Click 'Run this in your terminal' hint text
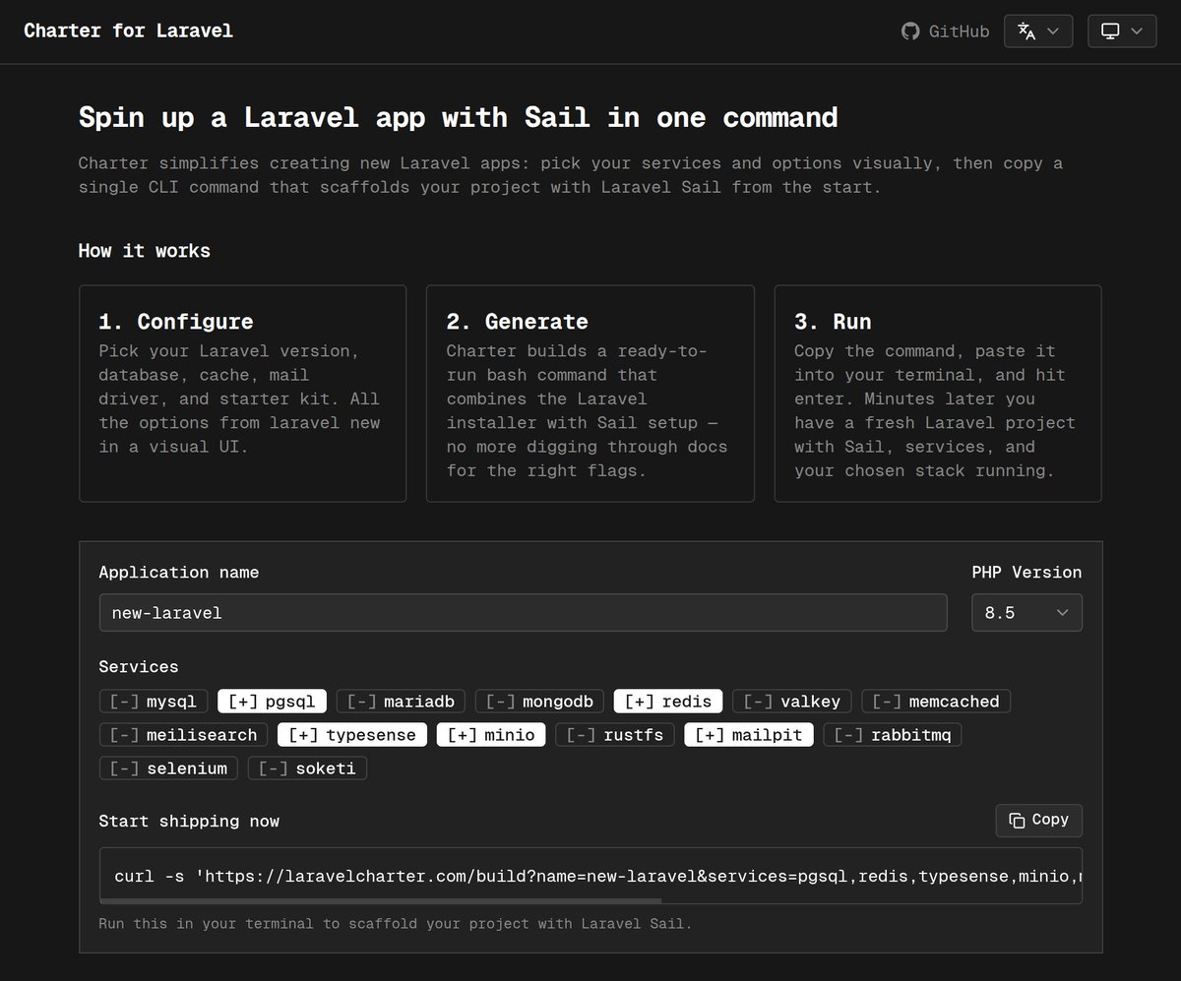Screen dimensions: 1181x981 click(x=396, y=924)
